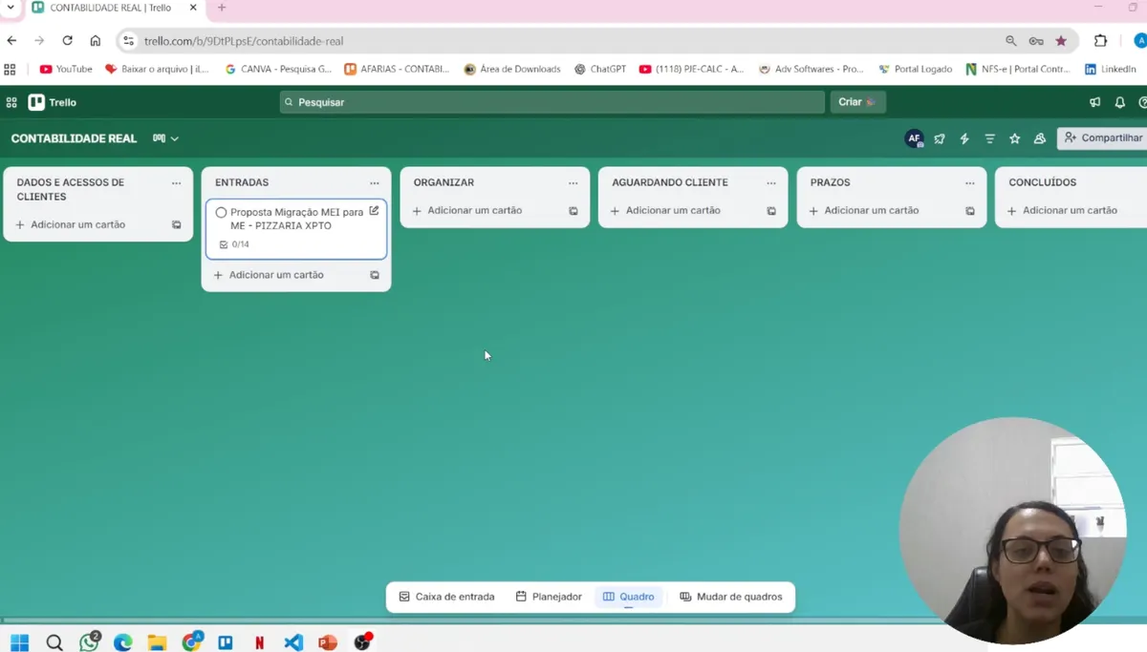Open Mudar de quadros switcher
This screenshot has height=652, width=1147.
coord(731,597)
